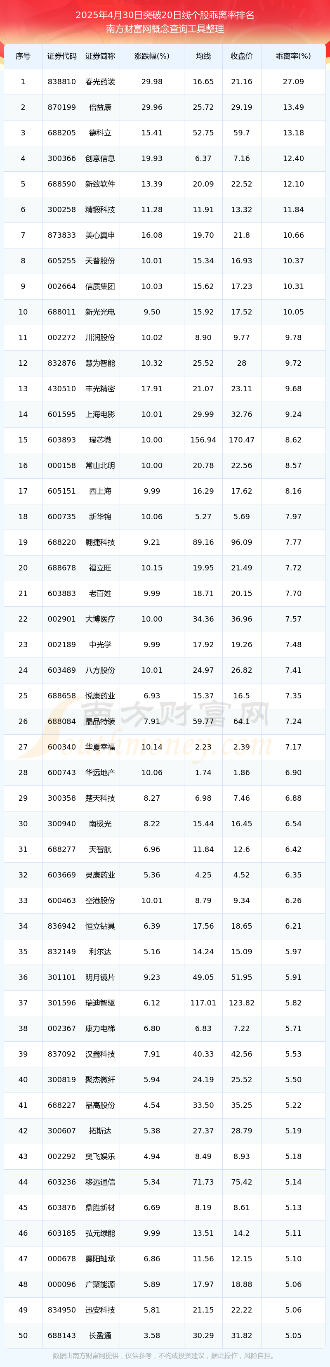Image resolution: width=330 pixels, height=1367 pixels.
Task: Click the stock name 移远通信
Action: tap(100, 1183)
